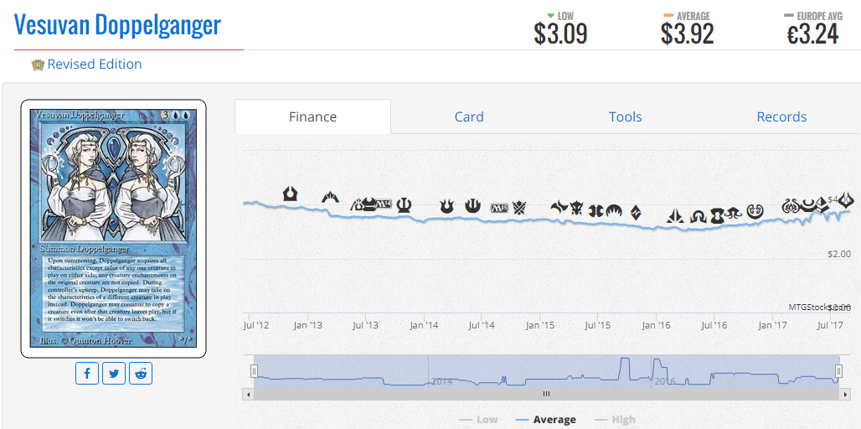Image resolution: width=861 pixels, height=429 pixels.
Task: Click the Revised Edition set icon
Action: 38,65
